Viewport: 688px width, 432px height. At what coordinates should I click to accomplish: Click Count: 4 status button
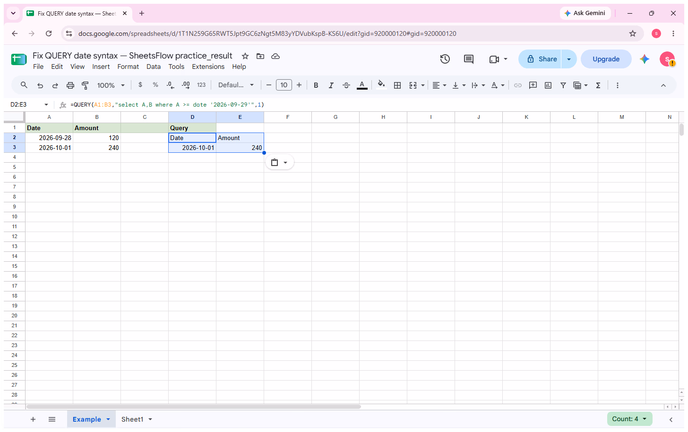pyautogui.click(x=629, y=419)
